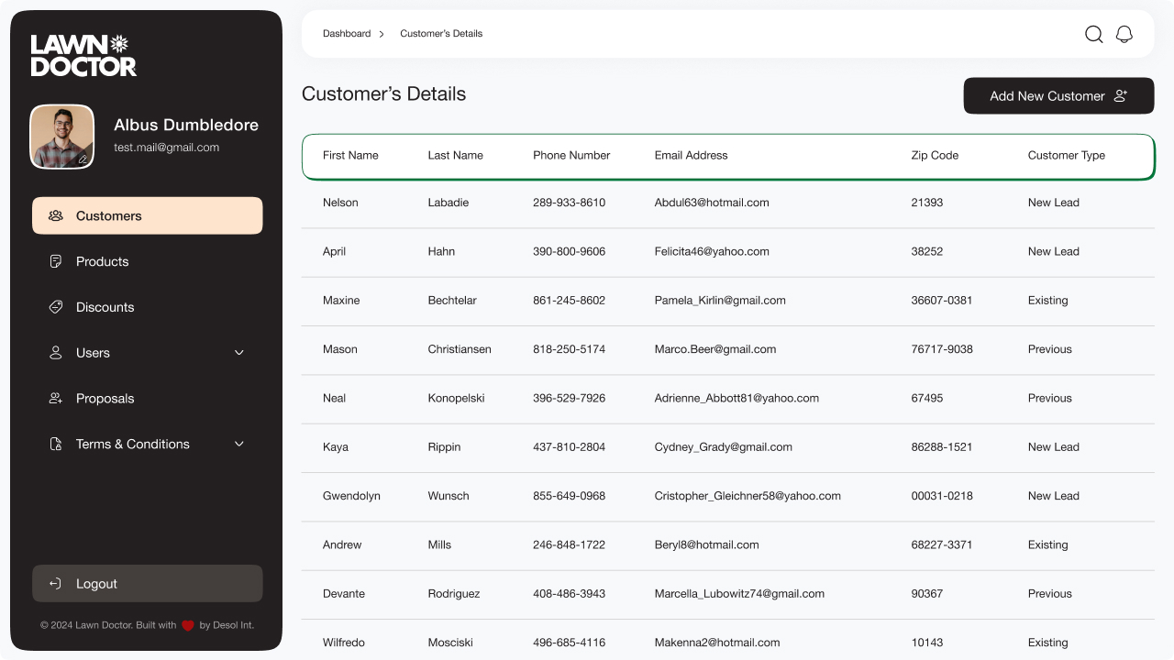Click the Add New Customer button
Image resolution: width=1174 pixels, height=660 pixels.
coord(1059,95)
